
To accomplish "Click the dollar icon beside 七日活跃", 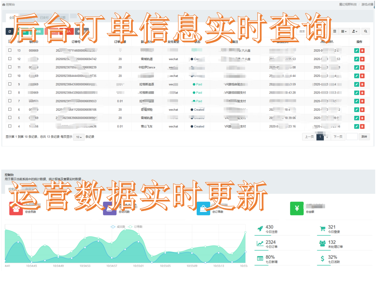I will (322, 259).
